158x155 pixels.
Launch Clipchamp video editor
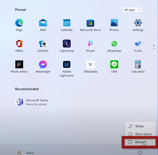[67, 43]
